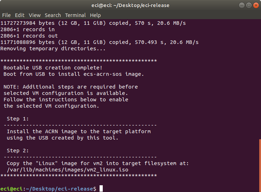Viewport: 261px width, 192px height.
Task: Click the "Bootable USB creation complete!" line
Action: pyautogui.click(x=53, y=68)
